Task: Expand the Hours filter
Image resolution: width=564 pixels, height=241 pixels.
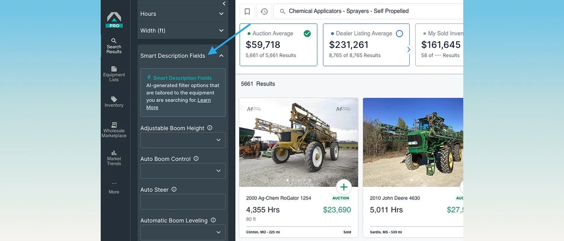Action: 182,14
